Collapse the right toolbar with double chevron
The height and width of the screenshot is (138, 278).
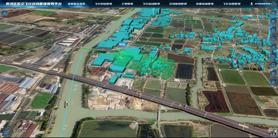point(273,13)
